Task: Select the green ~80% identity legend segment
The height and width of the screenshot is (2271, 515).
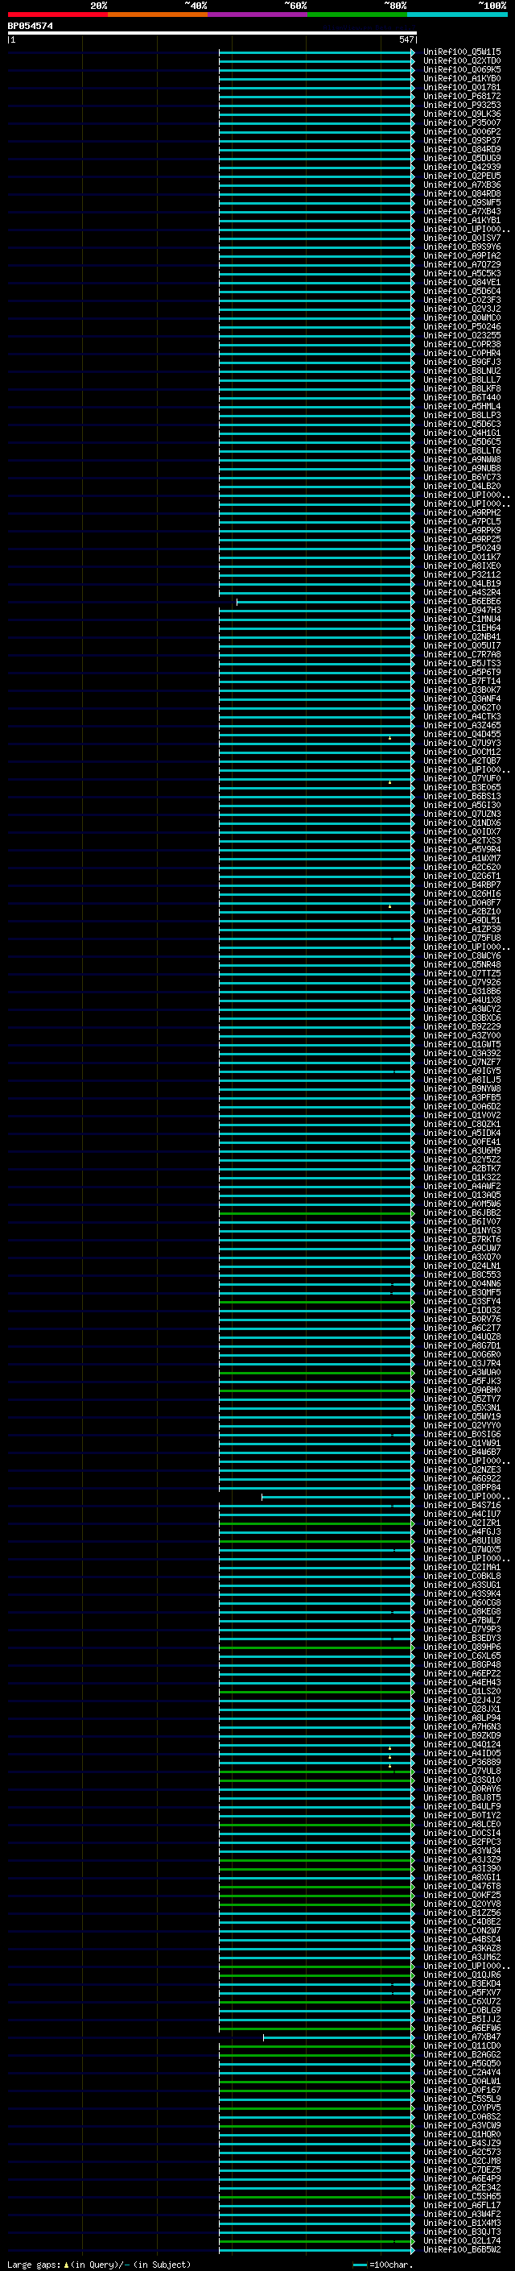Action: pos(357,15)
